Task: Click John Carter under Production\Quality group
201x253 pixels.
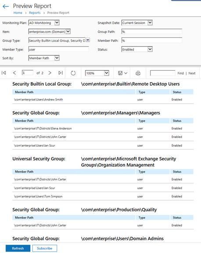Action: pos(40,225)
